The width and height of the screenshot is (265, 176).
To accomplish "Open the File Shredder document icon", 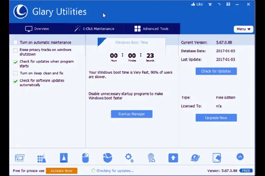I will point(217,158).
